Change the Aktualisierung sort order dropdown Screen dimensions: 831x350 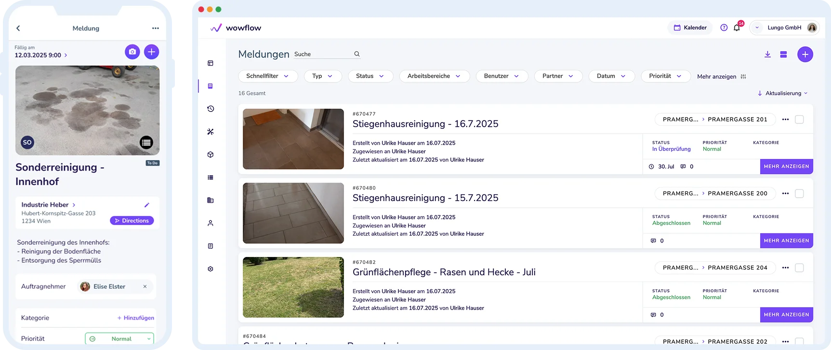782,93
